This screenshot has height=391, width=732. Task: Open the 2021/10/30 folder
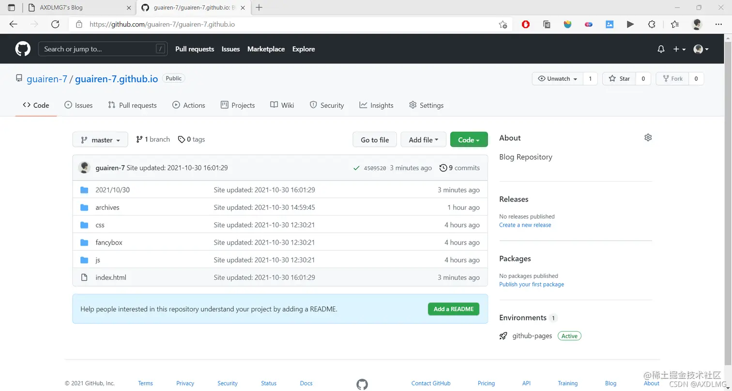click(113, 190)
